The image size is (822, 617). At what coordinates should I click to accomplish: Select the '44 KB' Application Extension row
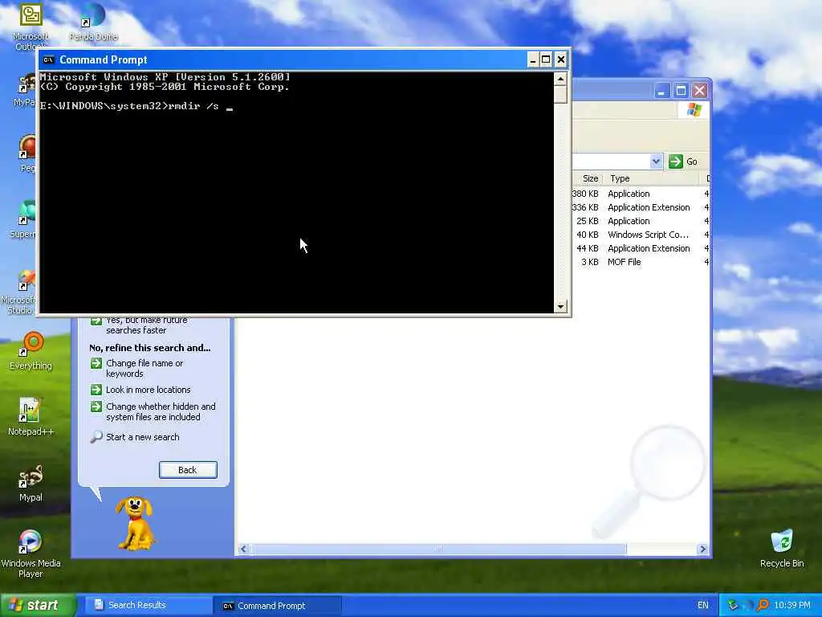pos(640,248)
